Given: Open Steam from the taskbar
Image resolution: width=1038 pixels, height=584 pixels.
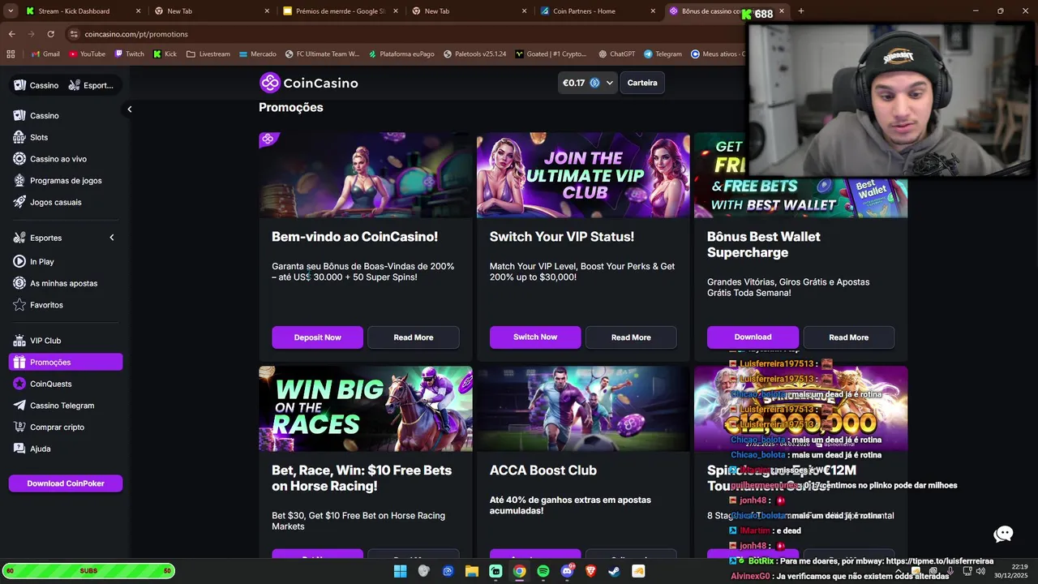Looking at the screenshot, I should coord(614,571).
